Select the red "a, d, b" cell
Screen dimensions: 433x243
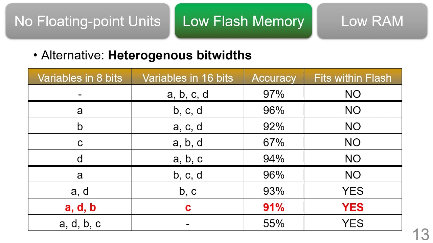(80, 207)
